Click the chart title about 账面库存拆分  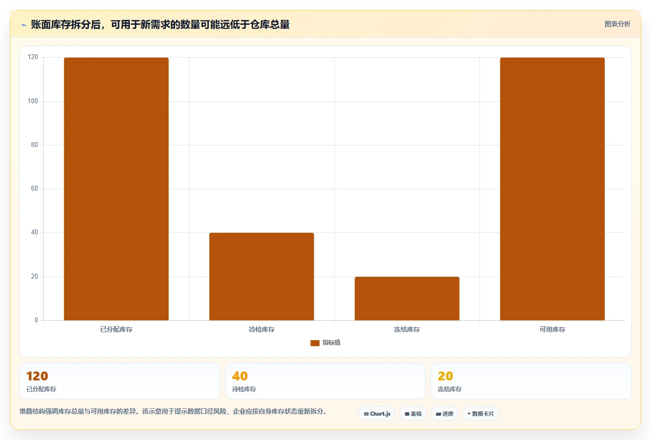[x=160, y=24]
